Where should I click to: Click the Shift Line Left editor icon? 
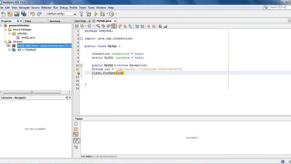tap(137, 26)
